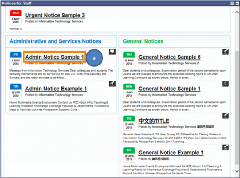Open Admin Notice Example 1 link
The image size is (240, 178).
click(x=56, y=89)
